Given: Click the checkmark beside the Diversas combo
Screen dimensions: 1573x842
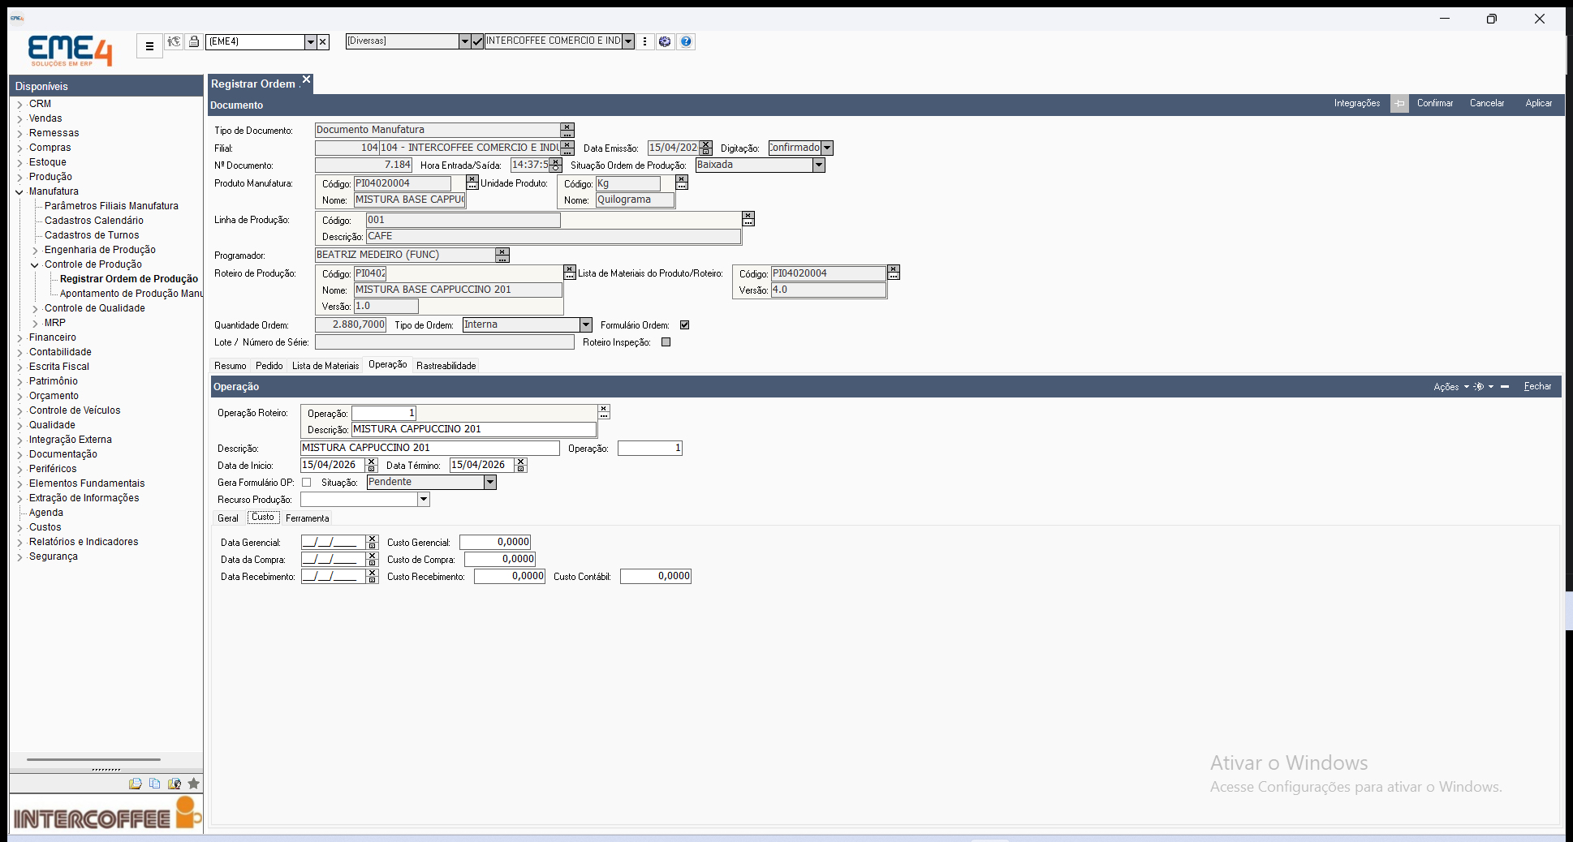Looking at the screenshot, I should pyautogui.click(x=477, y=41).
